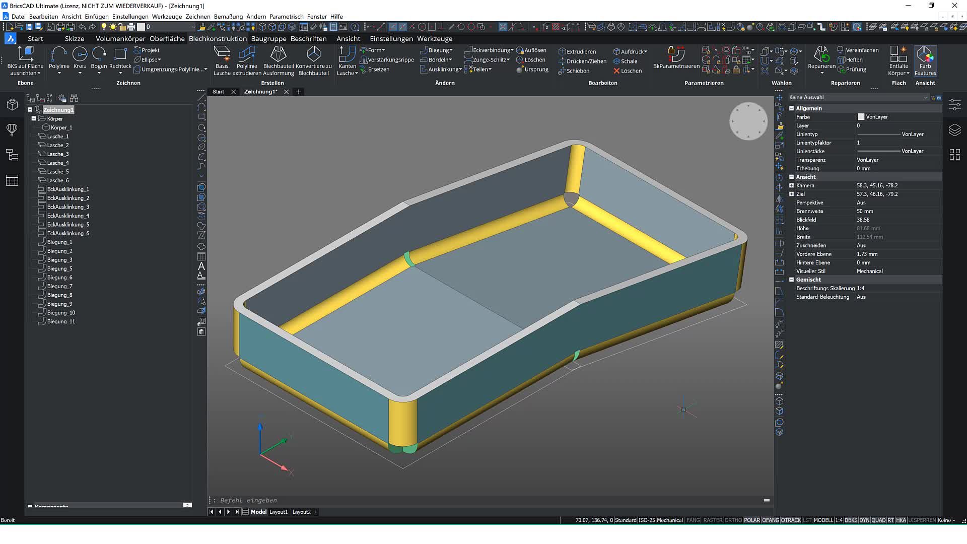Open the Parametrisch menu
Screen dimensions: 967x544
coord(287,17)
